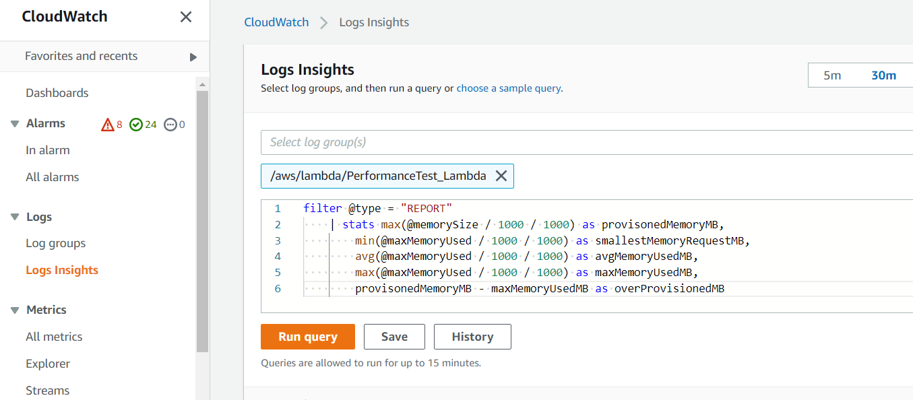The width and height of the screenshot is (913, 400).
Task: Collapse the Metrics section triangle
Action: pos(15,310)
